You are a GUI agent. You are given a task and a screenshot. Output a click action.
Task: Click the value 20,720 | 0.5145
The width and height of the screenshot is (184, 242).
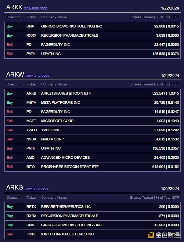166,102
